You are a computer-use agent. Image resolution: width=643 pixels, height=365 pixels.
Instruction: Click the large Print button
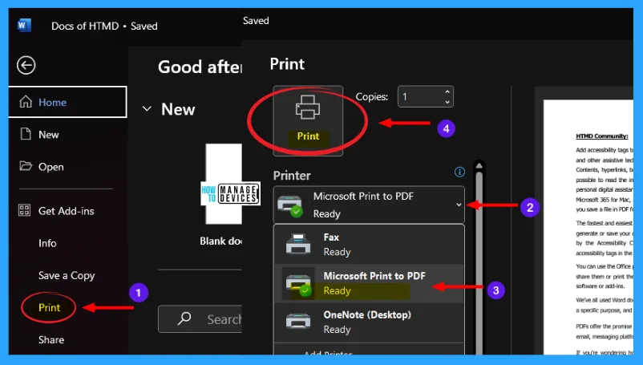click(308, 121)
